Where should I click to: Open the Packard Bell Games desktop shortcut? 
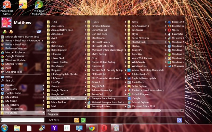[x=6, y=8]
